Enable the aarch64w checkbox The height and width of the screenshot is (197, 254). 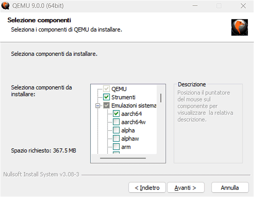[116, 122]
